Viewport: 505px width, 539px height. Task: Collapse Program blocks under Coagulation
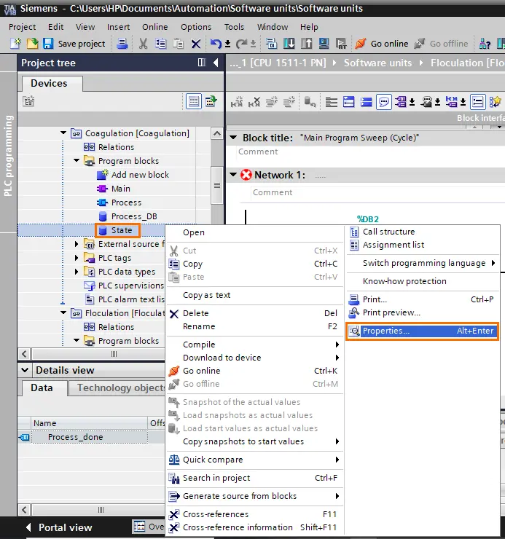pyautogui.click(x=77, y=160)
